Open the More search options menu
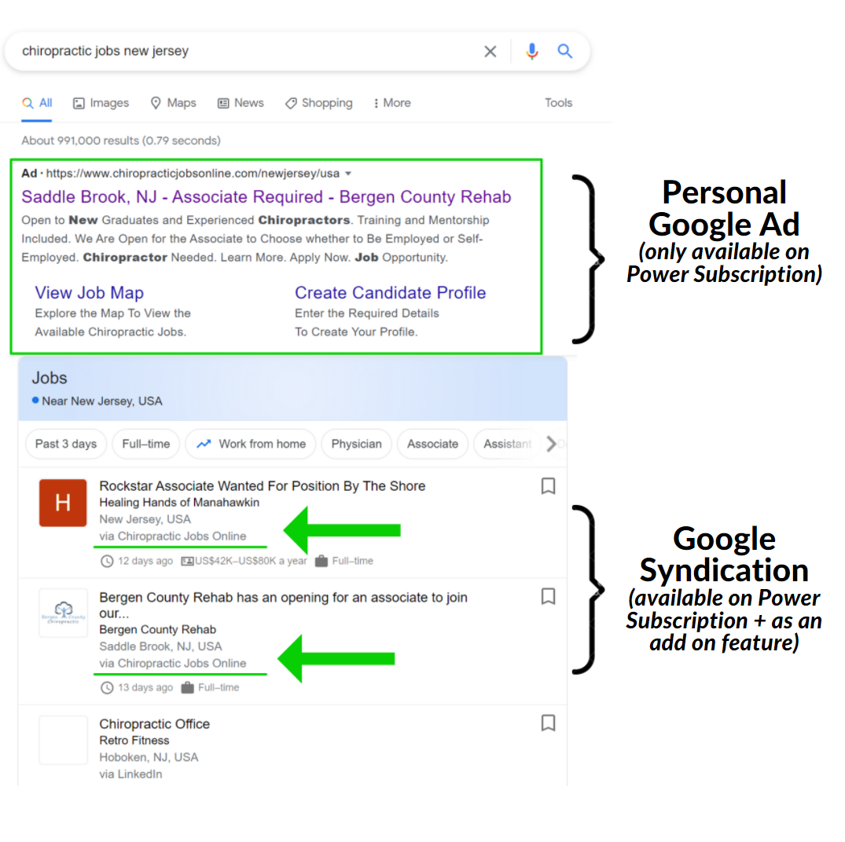The width and height of the screenshot is (845, 842). tap(391, 103)
